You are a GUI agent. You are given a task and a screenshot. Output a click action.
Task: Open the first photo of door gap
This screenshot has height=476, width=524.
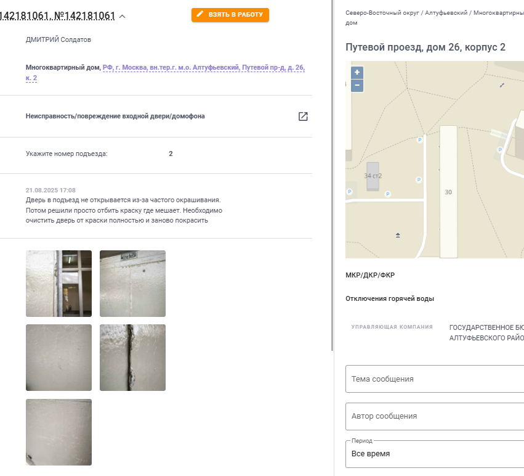coord(59,284)
